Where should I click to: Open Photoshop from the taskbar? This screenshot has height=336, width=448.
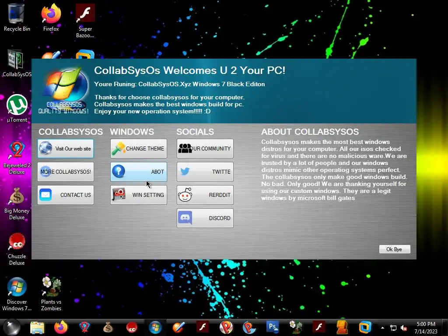tap(272, 327)
